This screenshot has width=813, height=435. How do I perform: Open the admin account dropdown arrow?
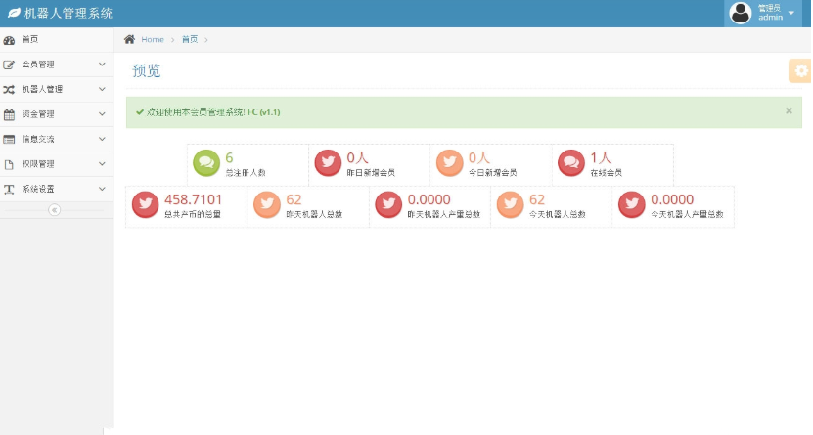[791, 13]
